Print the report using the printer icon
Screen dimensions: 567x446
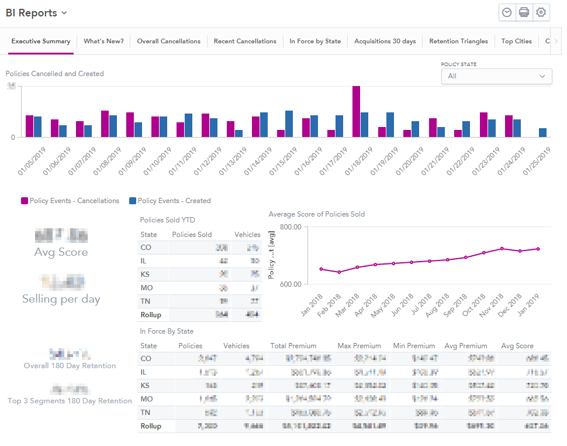(x=524, y=12)
